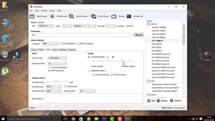Viewport: 215px width, 121px height.
Task: Open Microsoft Store from the taskbar
Action: (x=81, y=119)
